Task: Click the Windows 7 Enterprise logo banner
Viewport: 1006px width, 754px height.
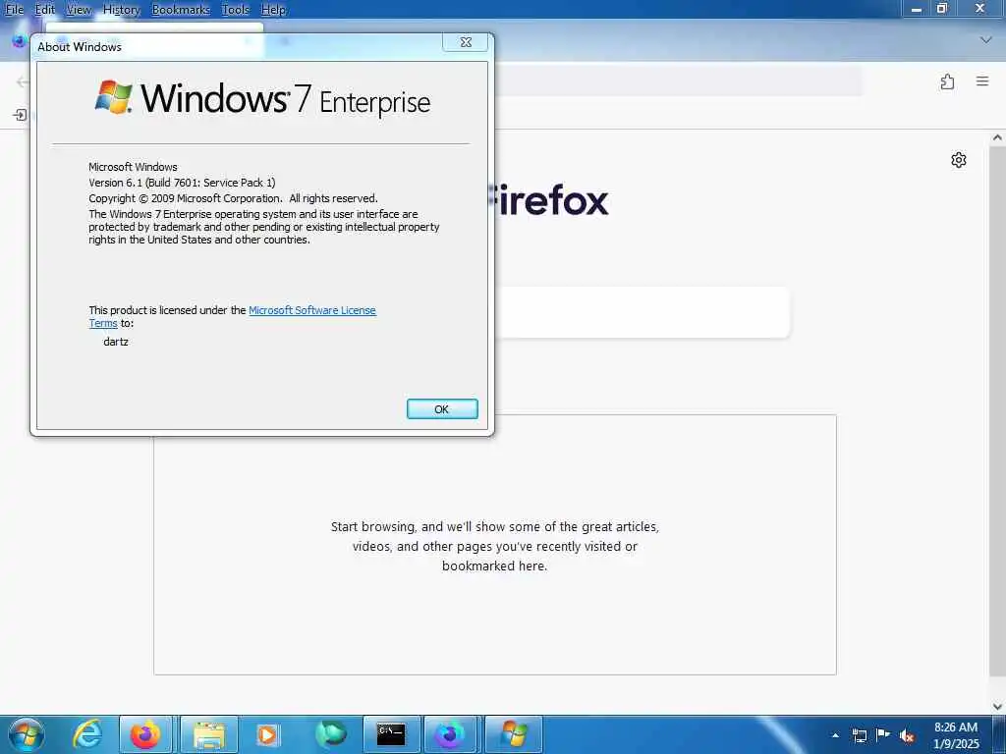Action: point(262,99)
